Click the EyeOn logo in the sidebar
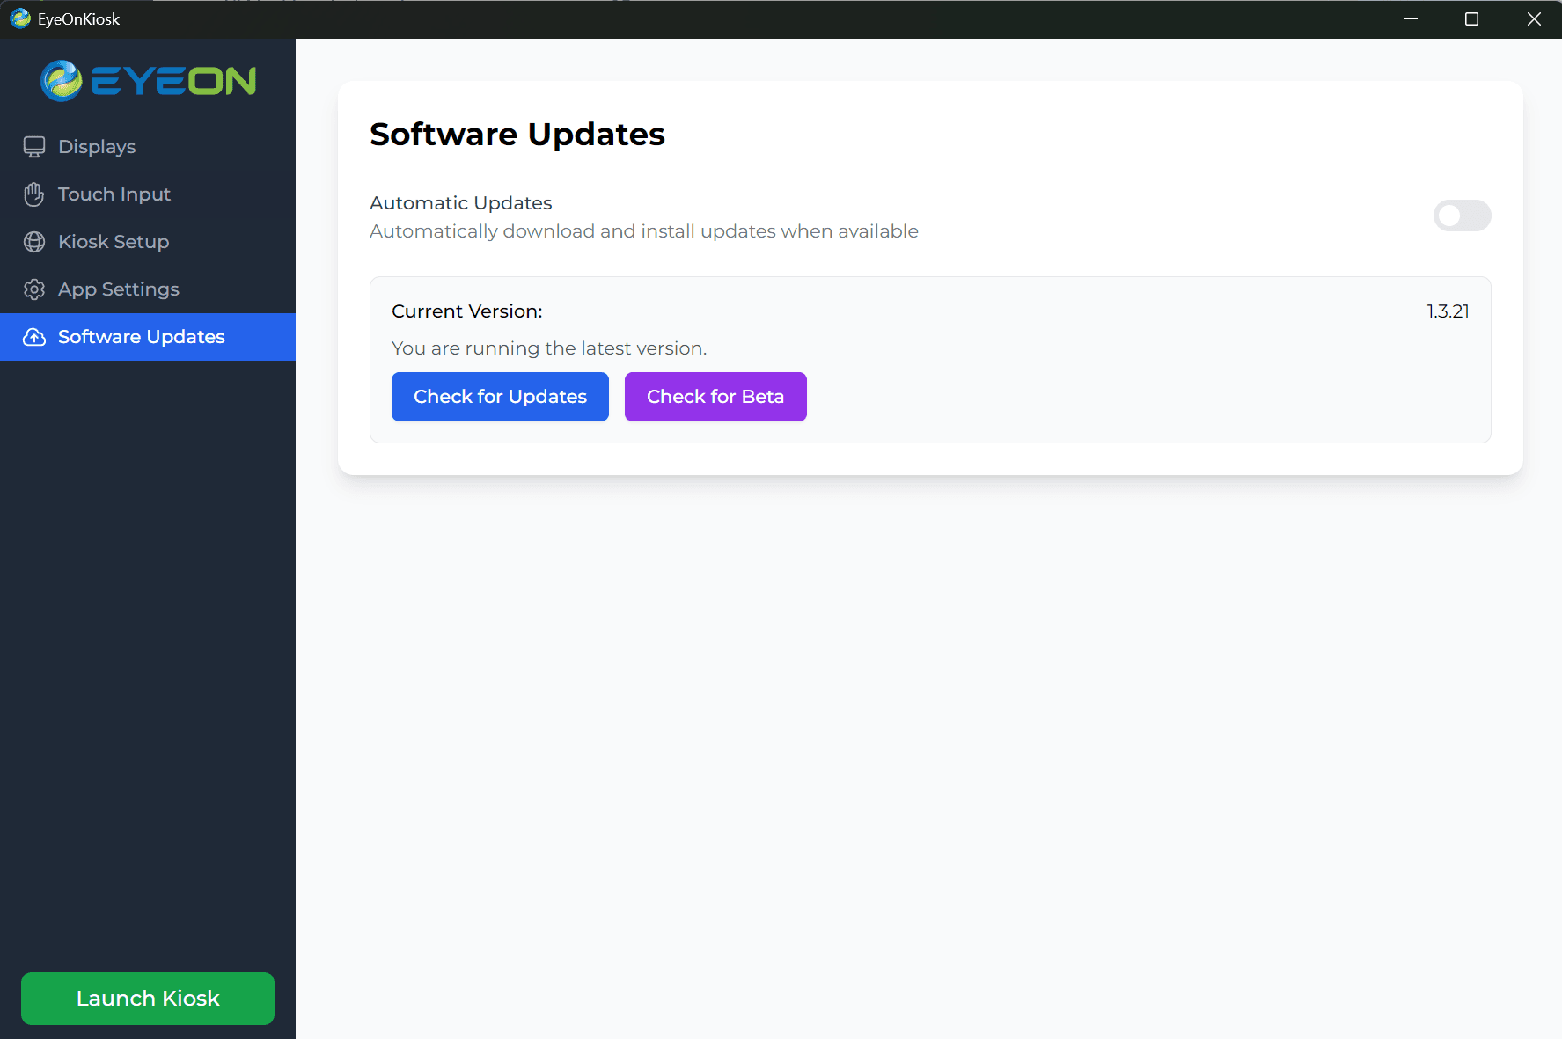 147,80
